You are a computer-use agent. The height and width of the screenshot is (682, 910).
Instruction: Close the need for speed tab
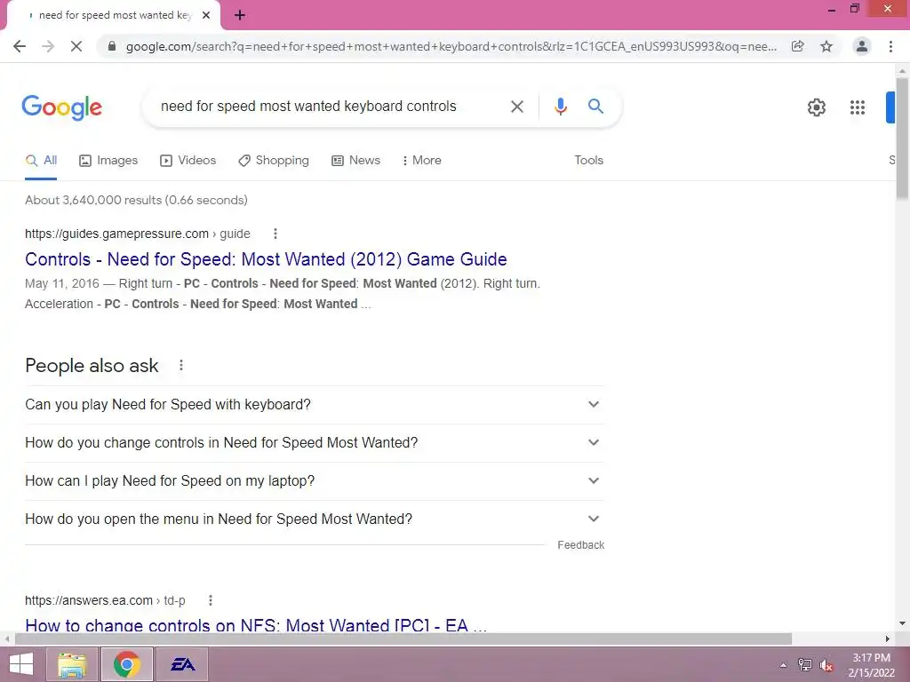[206, 16]
